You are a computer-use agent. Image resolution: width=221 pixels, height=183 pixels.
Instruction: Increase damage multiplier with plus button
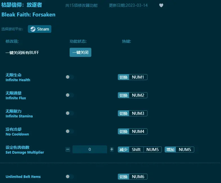[x=112, y=149]
